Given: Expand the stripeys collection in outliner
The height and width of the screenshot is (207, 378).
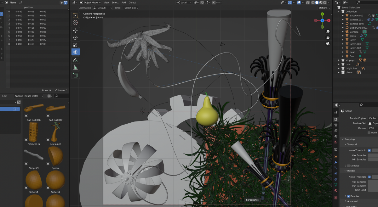Looking at the screenshot, I should click(339, 60).
